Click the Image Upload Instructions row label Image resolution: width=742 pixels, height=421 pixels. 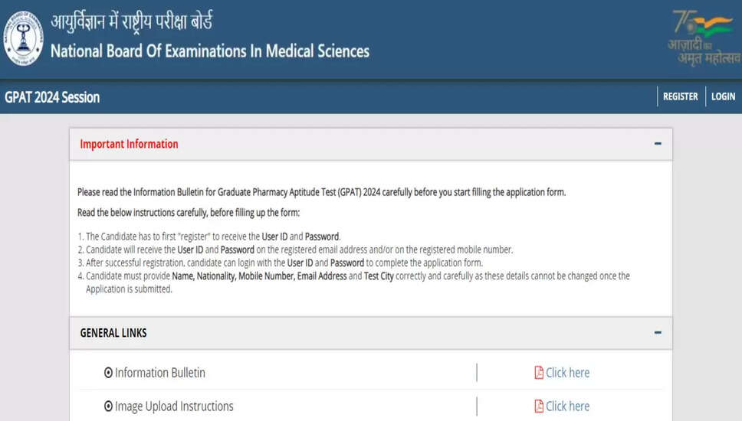174,406
